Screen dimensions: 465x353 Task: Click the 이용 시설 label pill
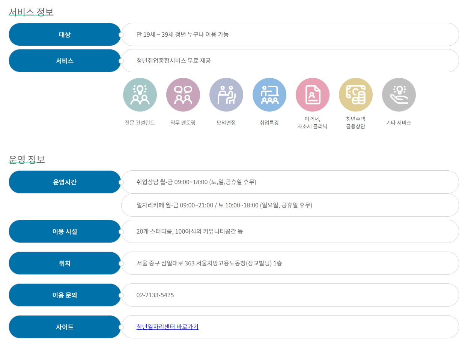point(65,231)
